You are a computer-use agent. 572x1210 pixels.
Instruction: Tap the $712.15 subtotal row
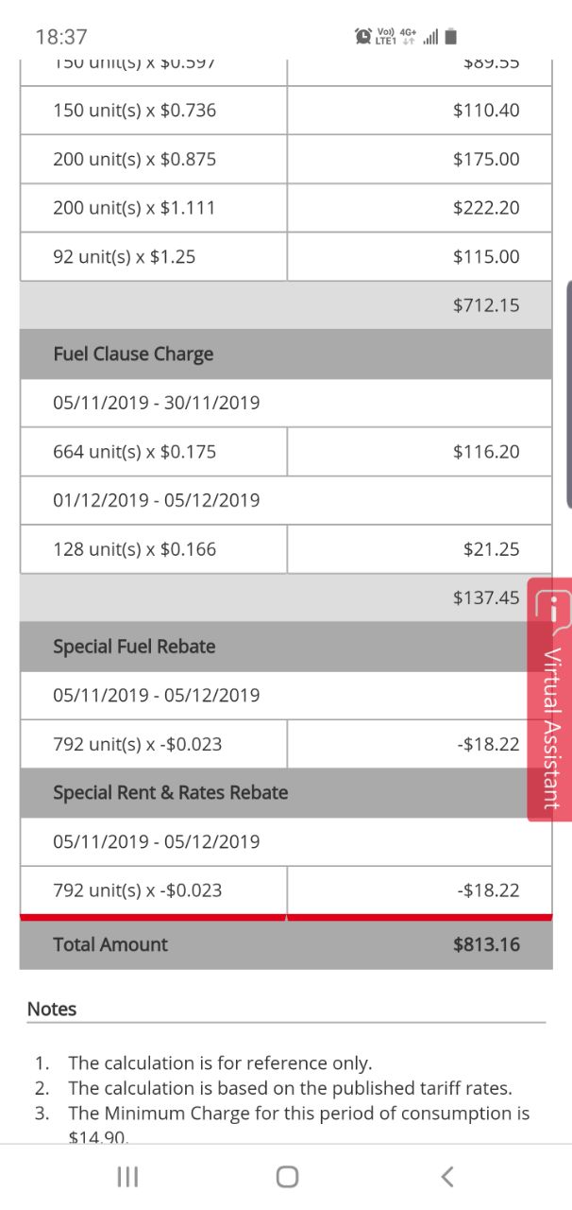[286, 305]
